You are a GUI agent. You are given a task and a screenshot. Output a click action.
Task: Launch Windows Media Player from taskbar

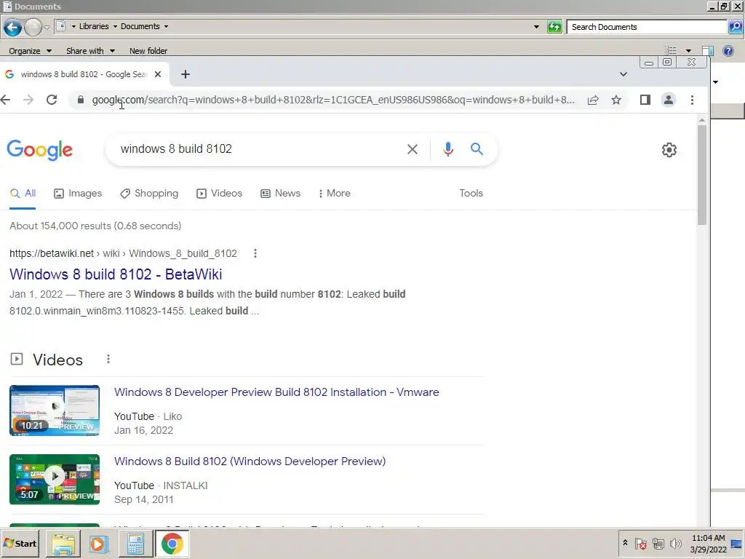point(99,544)
